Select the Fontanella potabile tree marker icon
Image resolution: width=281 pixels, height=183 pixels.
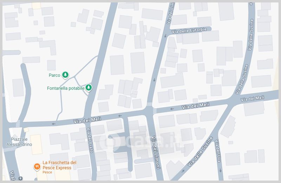point(89,88)
